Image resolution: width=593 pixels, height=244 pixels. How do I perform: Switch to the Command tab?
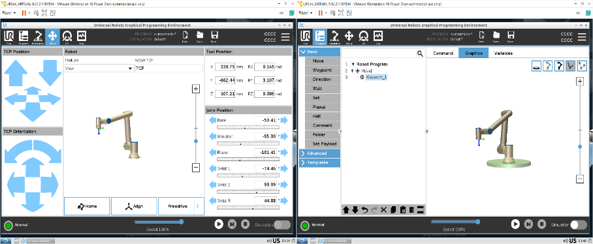point(443,53)
